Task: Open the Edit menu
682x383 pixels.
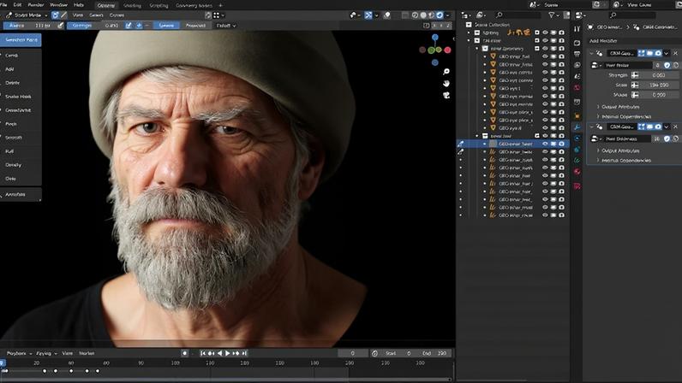Action: click(x=17, y=5)
